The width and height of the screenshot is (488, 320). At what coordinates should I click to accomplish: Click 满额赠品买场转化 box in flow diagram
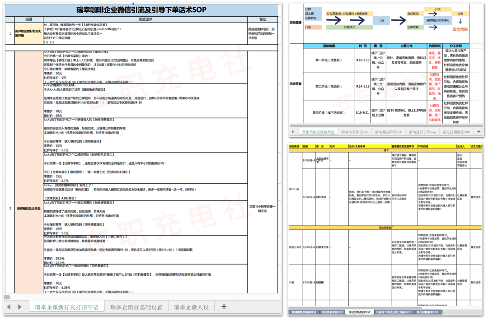click(x=437, y=20)
